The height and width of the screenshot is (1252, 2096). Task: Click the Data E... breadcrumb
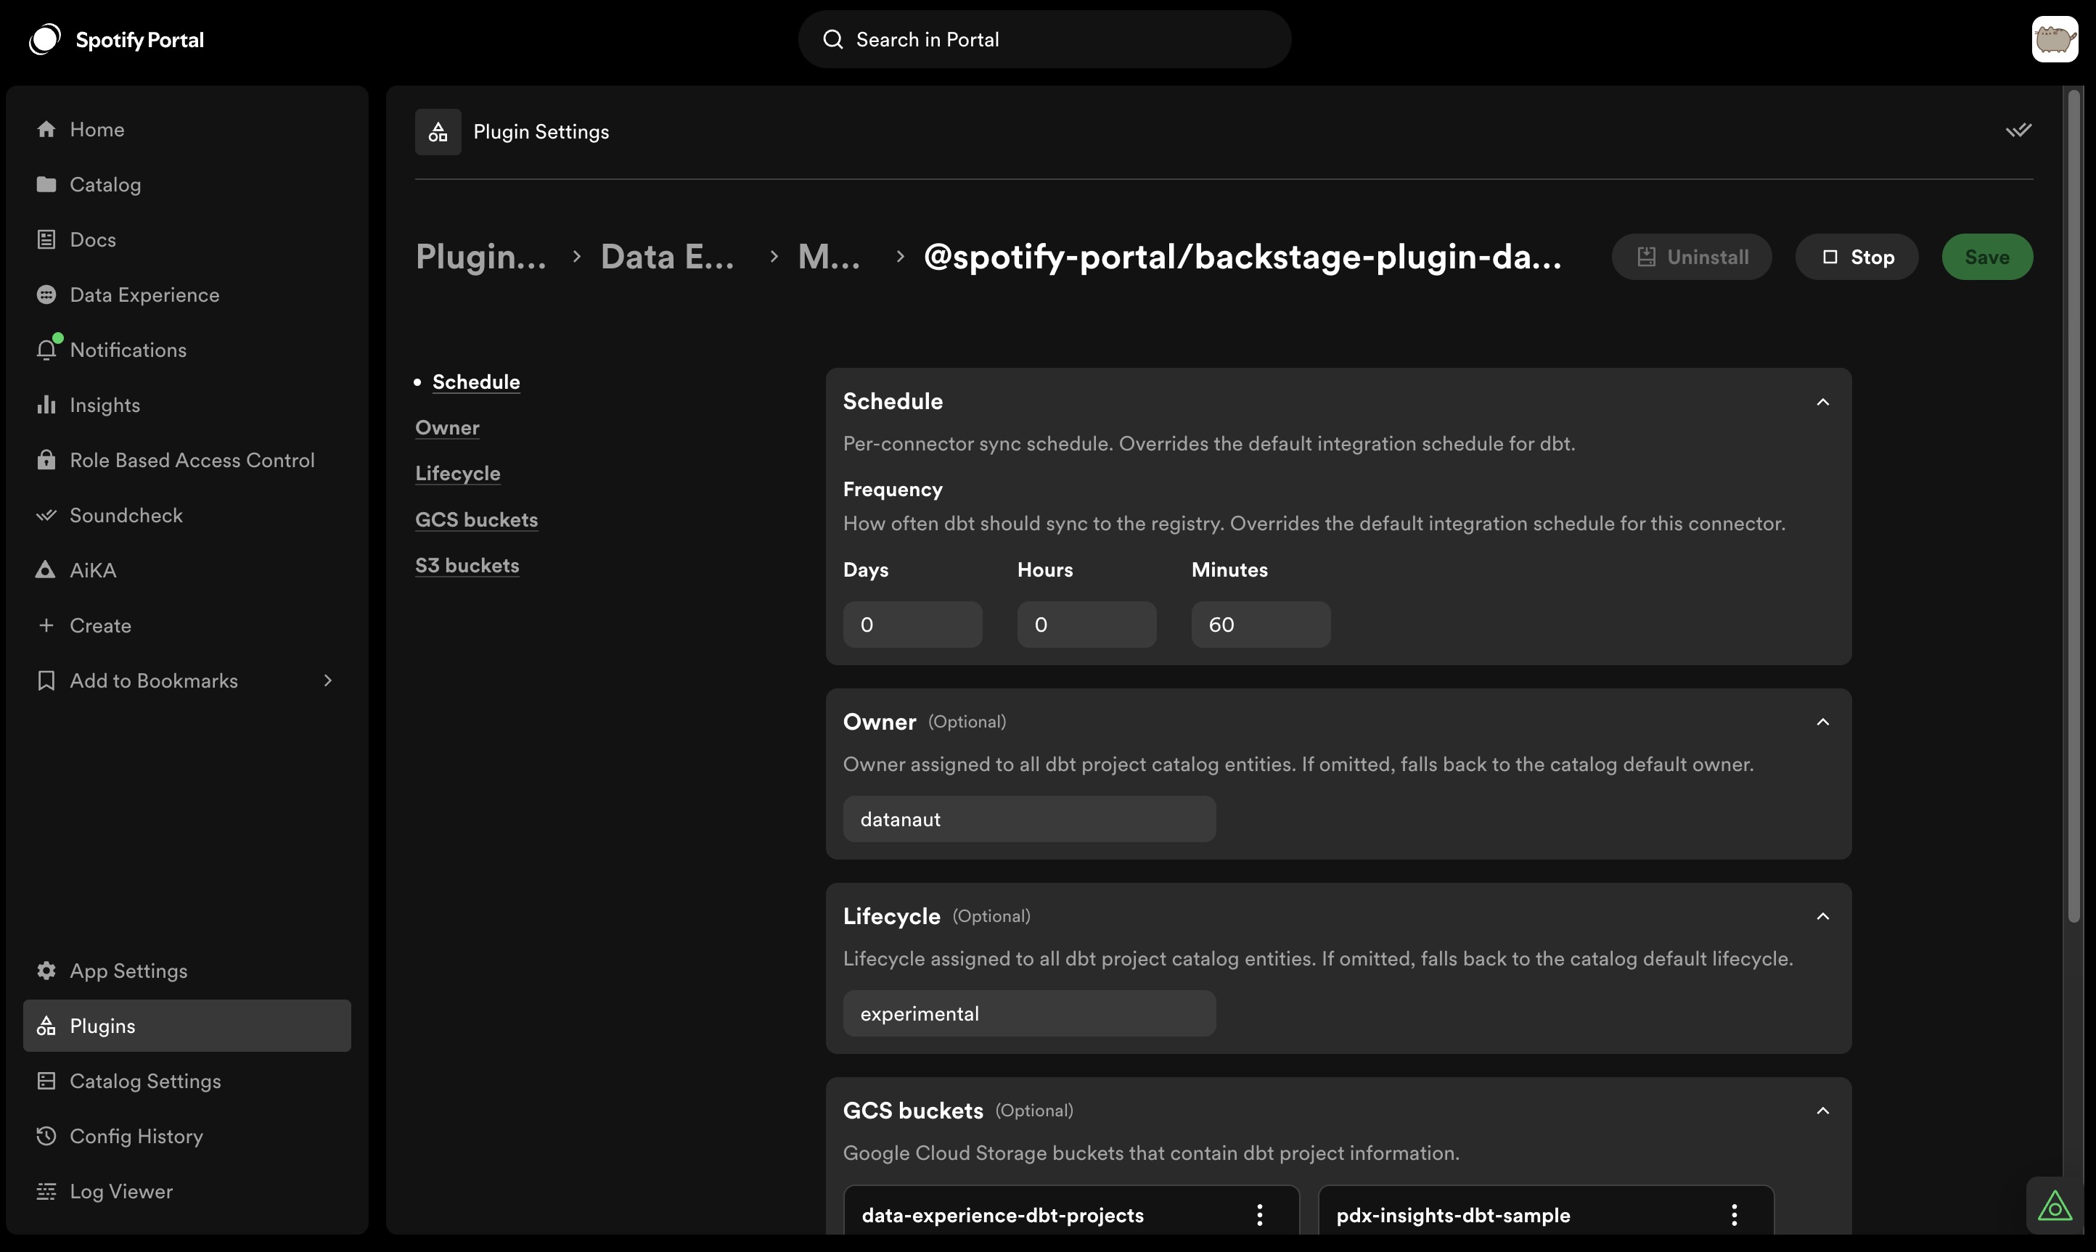point(667,257)
